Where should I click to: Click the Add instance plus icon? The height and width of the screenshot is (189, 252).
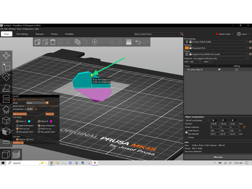click(94, 42)
